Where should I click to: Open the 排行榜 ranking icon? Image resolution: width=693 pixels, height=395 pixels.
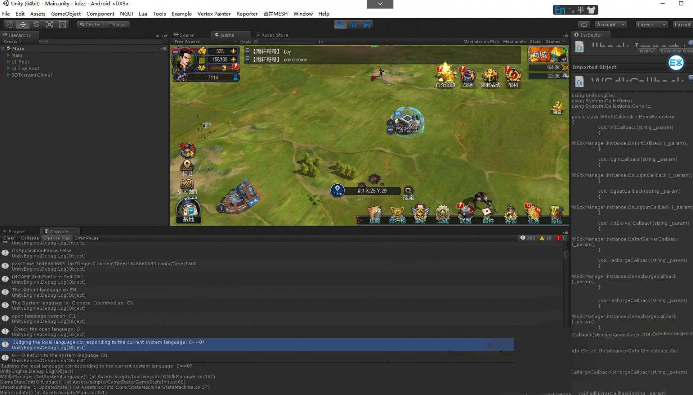397,215
